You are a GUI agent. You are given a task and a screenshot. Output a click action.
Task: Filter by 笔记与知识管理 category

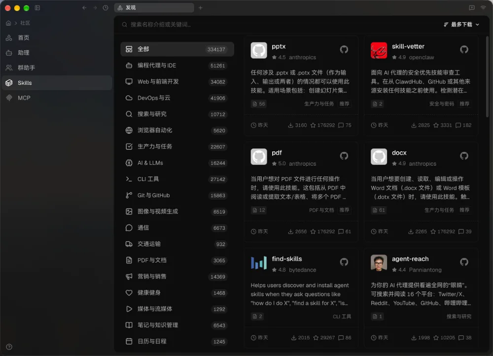pos(177,325)
